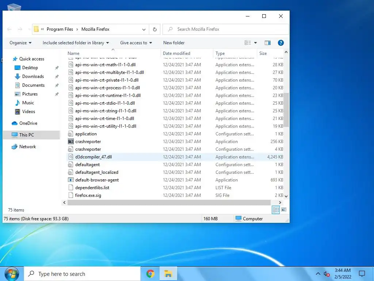
Task: Show hidden system tray icons
Action: pyautogui.click(x=318, y=274)
